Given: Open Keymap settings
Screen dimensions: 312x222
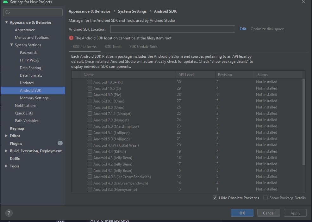Looking at the screenshot, I should [x=17, y=128].
